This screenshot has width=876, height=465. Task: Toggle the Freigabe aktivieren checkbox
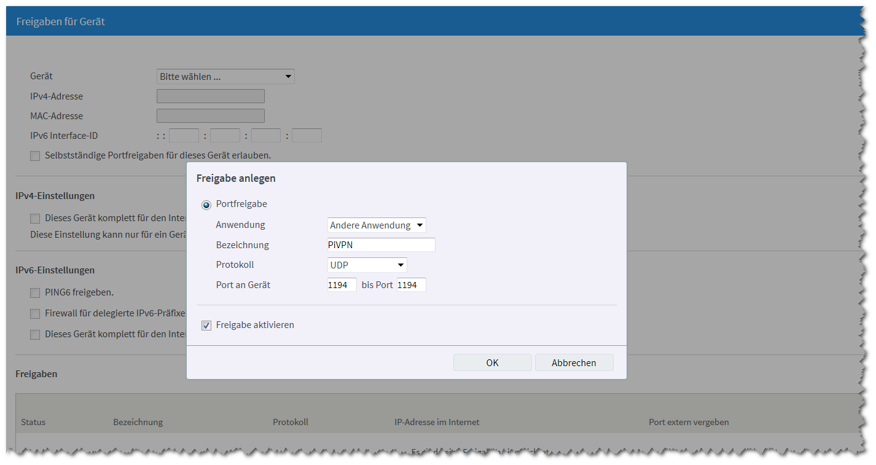206,326
